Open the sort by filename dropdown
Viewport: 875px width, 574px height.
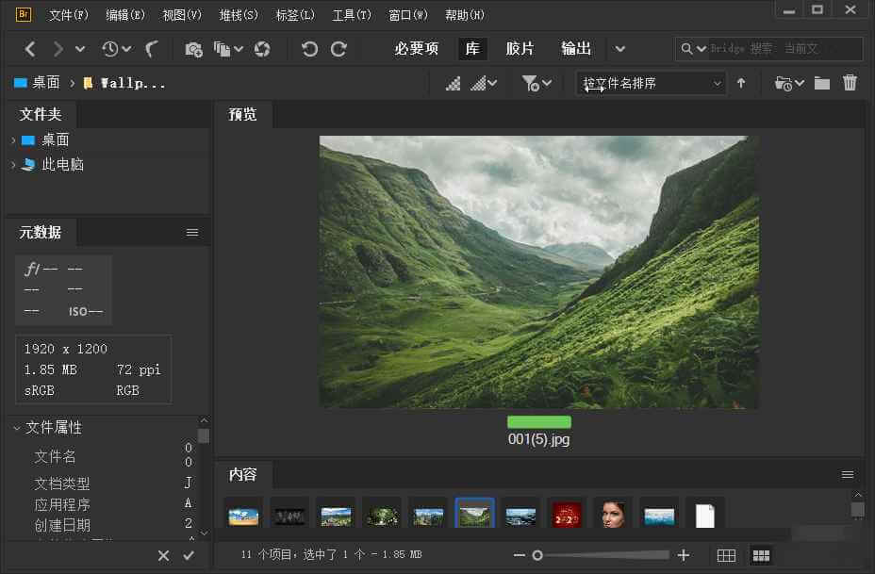click(651, 83)
